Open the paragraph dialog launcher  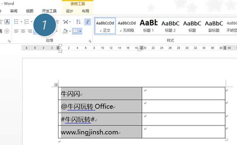(x=90, y=41)
